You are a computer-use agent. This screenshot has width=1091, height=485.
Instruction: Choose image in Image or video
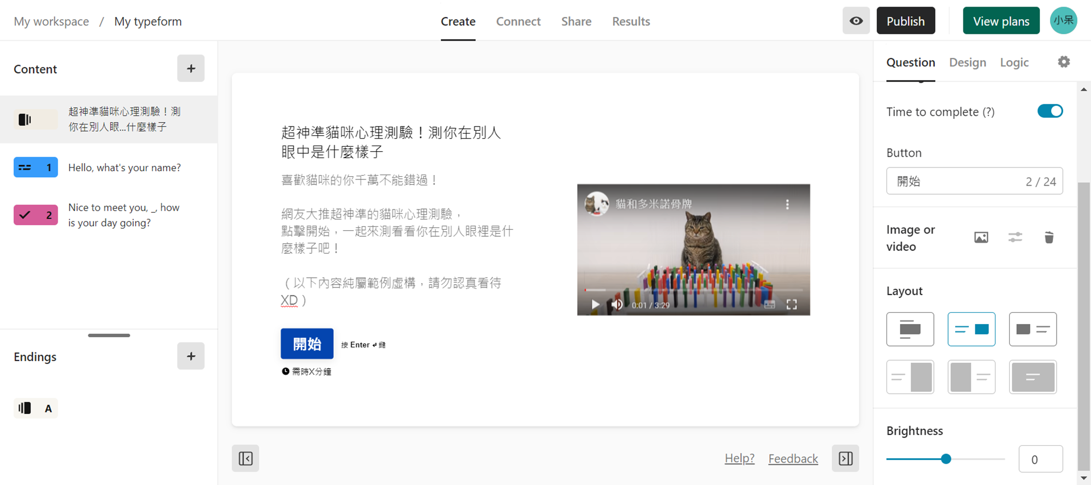coord(981,237)
